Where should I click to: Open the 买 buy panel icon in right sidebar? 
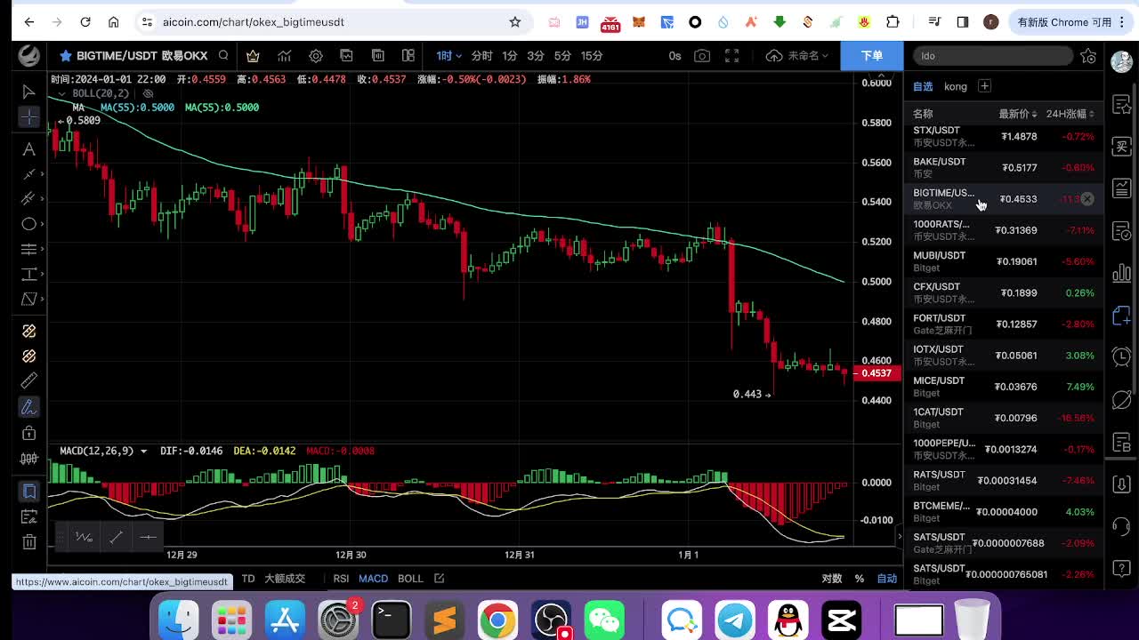1122,145
